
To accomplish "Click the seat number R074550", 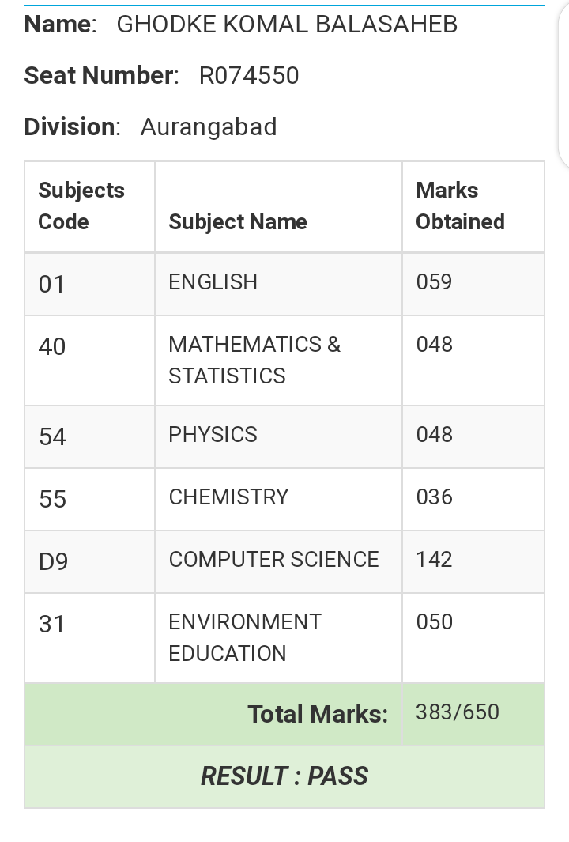I will [248, 75].
